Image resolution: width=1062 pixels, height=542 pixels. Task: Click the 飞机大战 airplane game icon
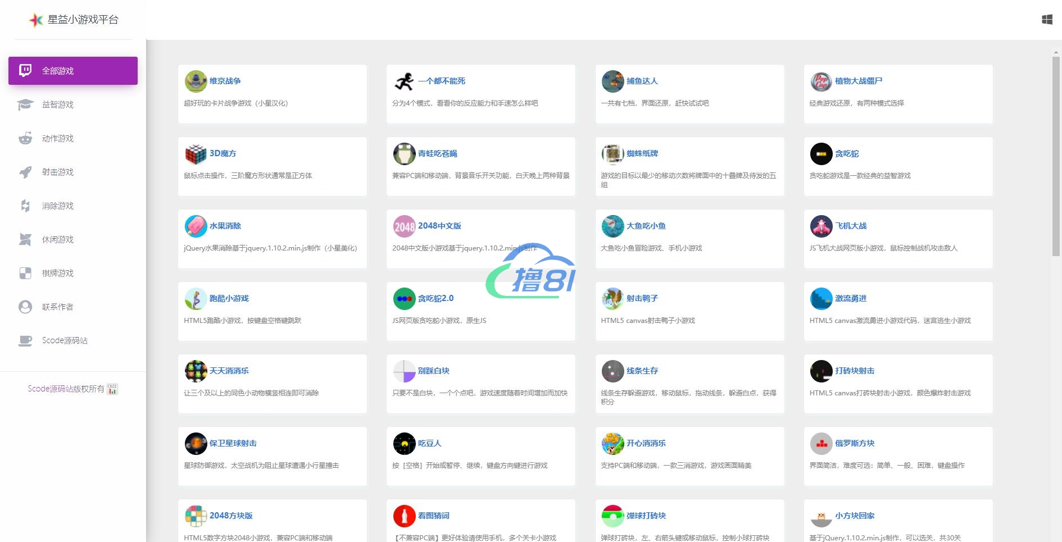(x=821, y=226)
